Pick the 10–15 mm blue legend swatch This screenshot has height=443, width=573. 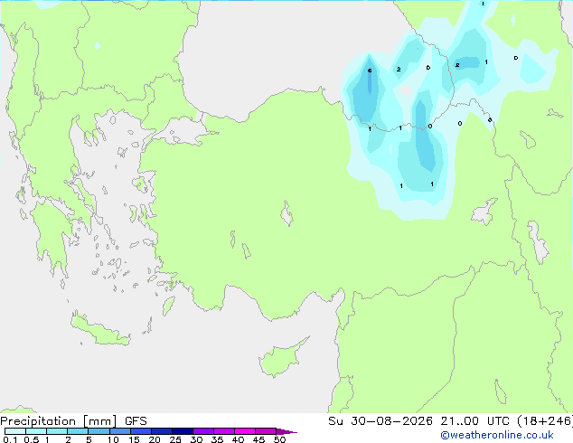tap(119, 431)
